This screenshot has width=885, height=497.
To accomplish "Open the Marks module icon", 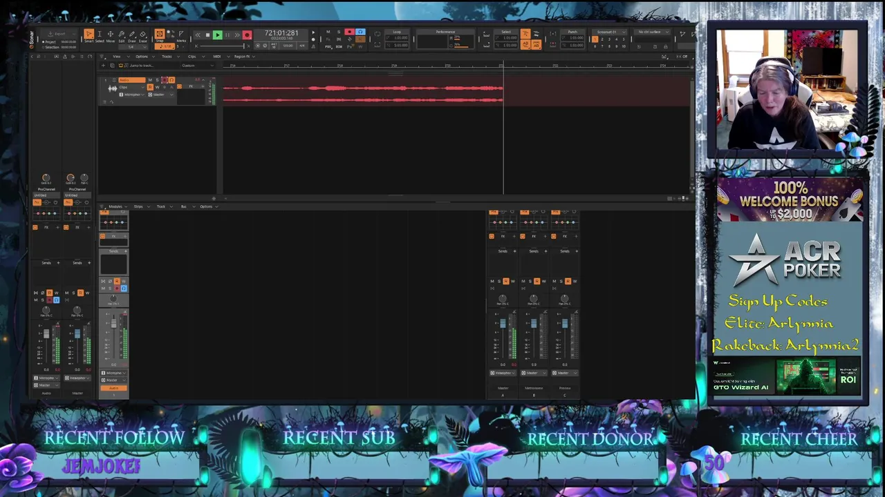I will click(181, 35).
